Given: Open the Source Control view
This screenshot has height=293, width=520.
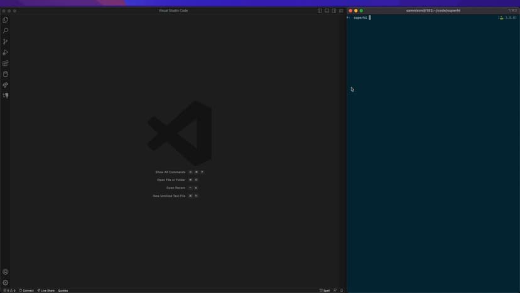Looking at the screenshot, I should (6, 41).
